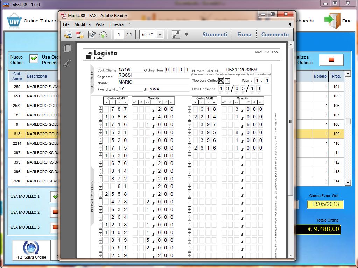
Task: Click the Prog. column header
Action: (336, 76)
